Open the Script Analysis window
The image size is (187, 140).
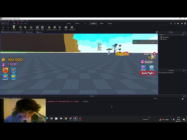[x=66, y=27]
